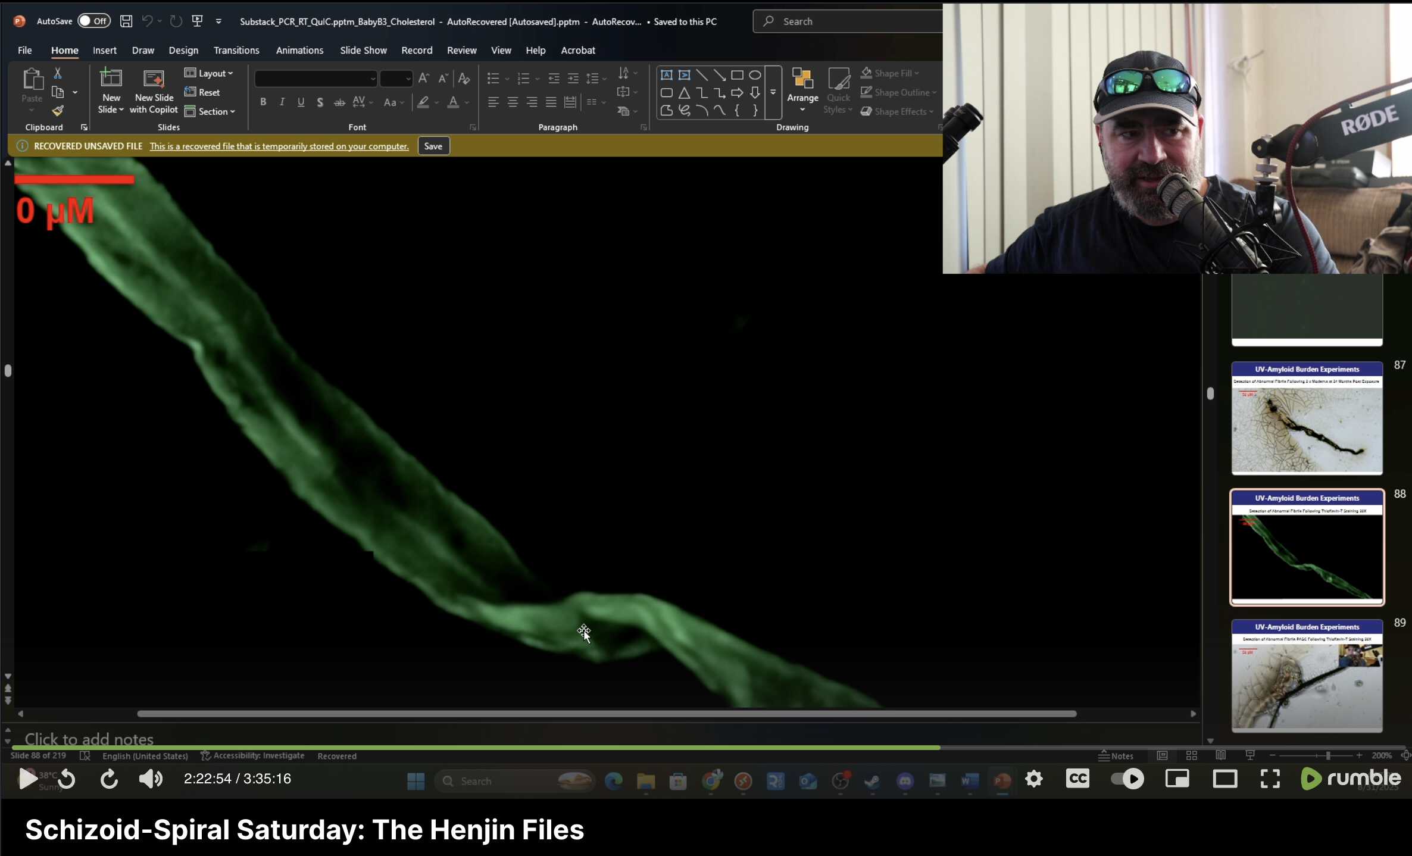The height and width of the screenshot is (856, 1412).
Task: Click New Slide with Copilot button
Action: point(154,91)
